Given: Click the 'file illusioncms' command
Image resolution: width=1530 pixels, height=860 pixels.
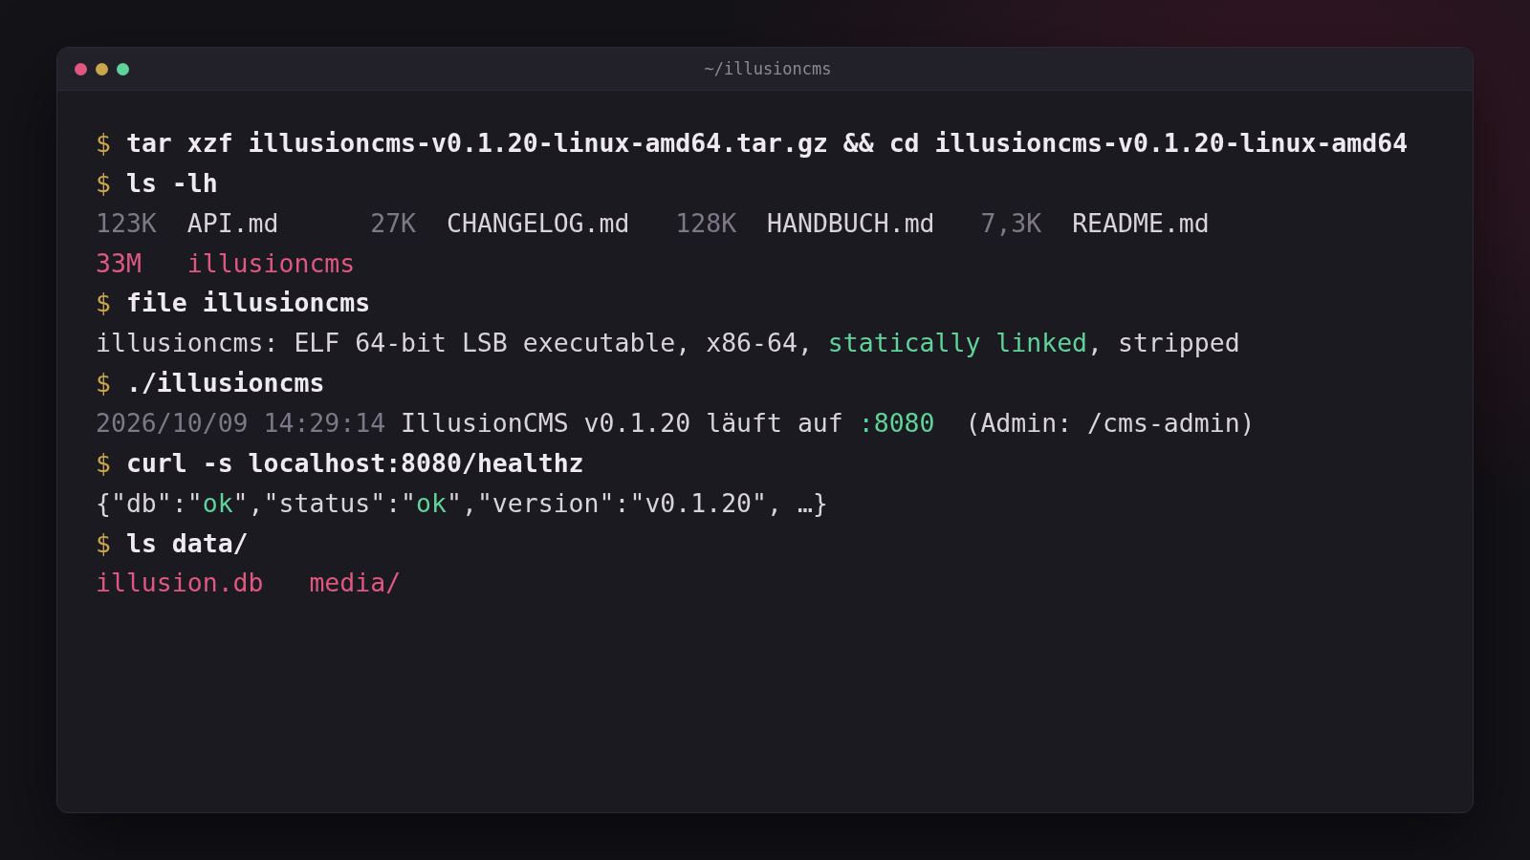Looking at the screenshot, I should [x=248, y=303].
